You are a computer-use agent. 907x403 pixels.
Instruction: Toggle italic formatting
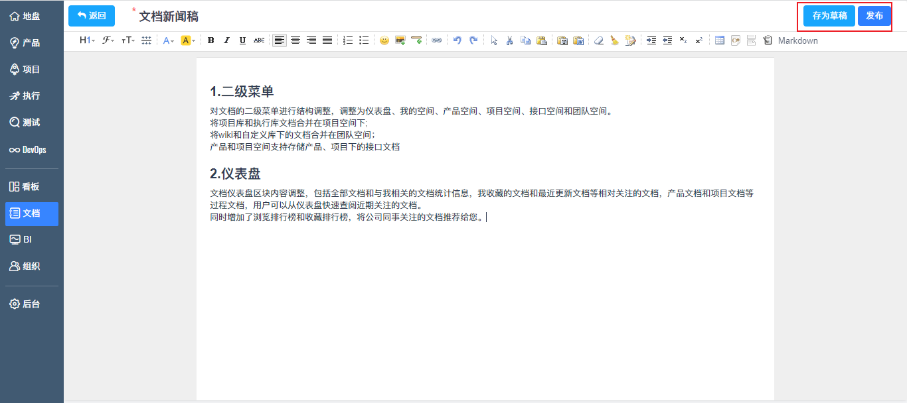(226, 40)
